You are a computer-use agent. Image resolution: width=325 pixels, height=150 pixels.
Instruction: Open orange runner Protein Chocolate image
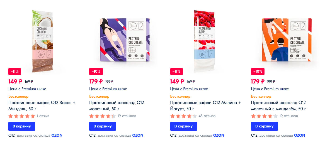pyautogui.click(x=287, y=40)
